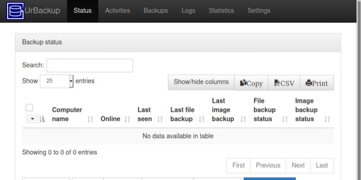The height and width of the screenshot is (180, 361).
Task: Toggle the select-all checkbox in table header
Action: pyautogui.click(x=29, y=108)
